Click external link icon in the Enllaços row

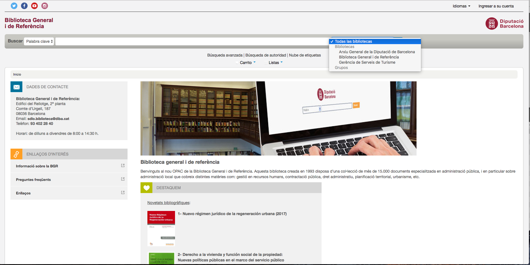pos(123,192)
